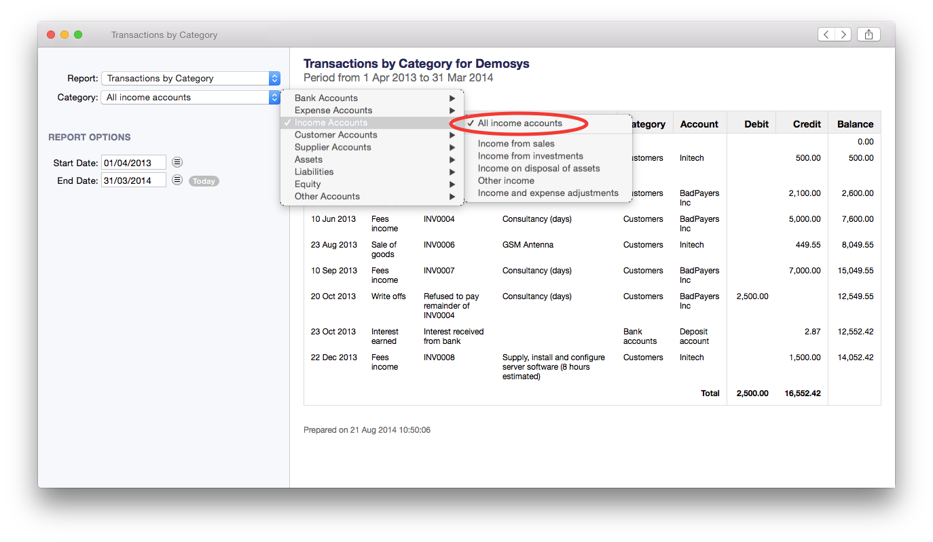Choose Income on disposal of assets
This screenshot has width=933, height=542.
pos(548,168)
